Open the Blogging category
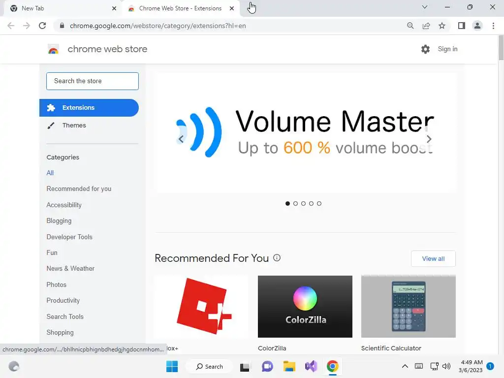Screen dimensions: 504x378 [x=59, y=221]
